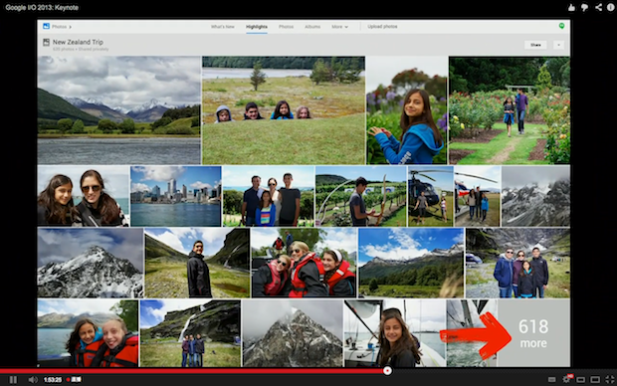Viewport: 617px width, 386px height.
Task: Open Photos breadcrumb in header
Action: point(62,27)
